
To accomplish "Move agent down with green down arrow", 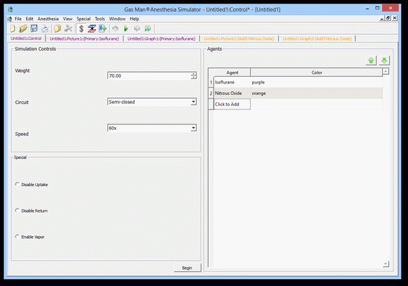I will point(384,60).
